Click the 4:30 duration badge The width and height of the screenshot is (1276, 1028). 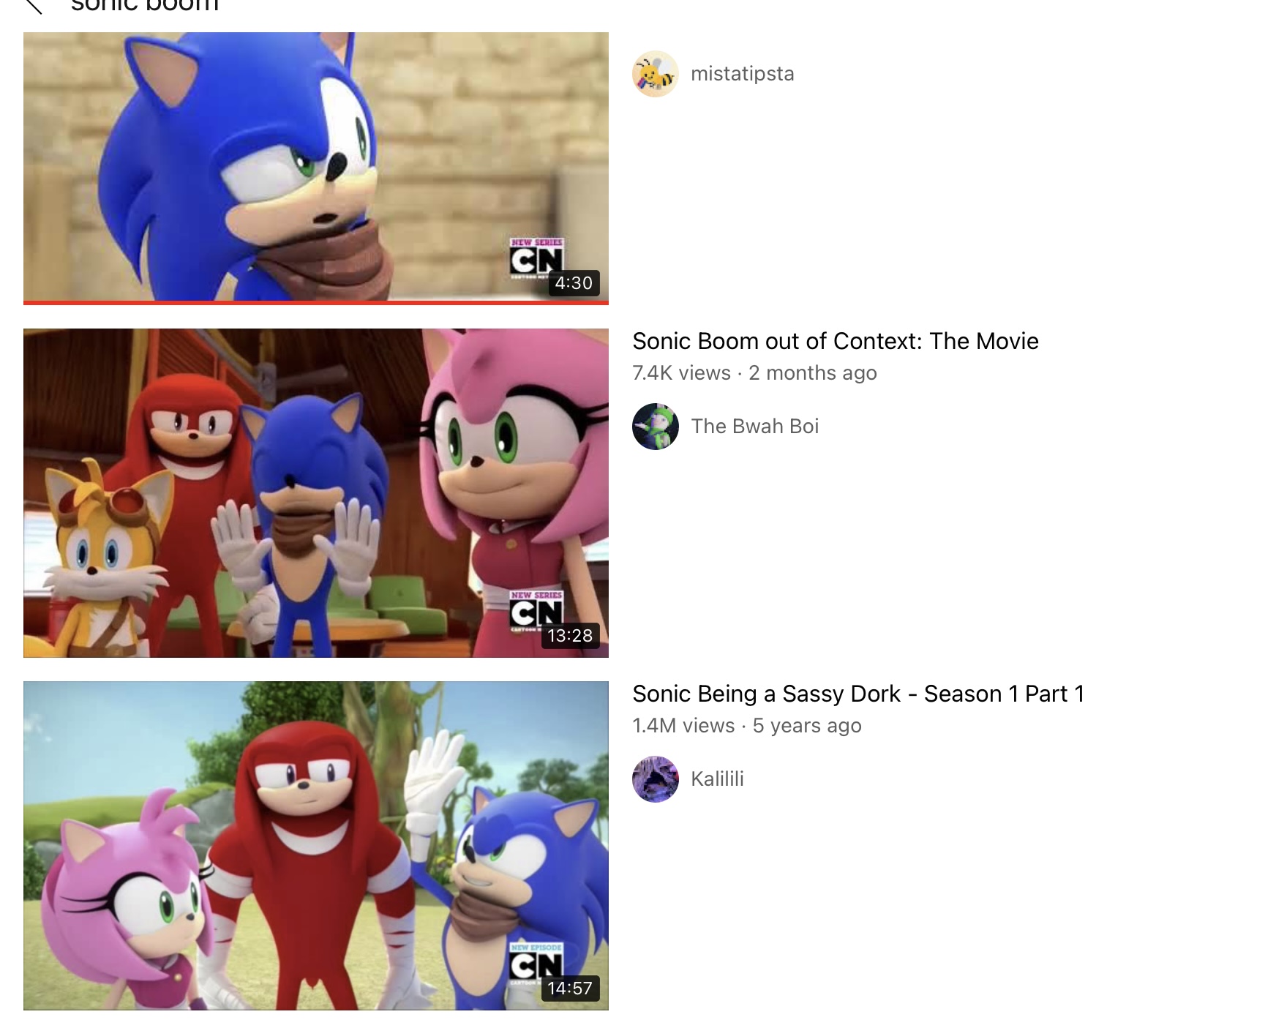[x=574, y=283]
